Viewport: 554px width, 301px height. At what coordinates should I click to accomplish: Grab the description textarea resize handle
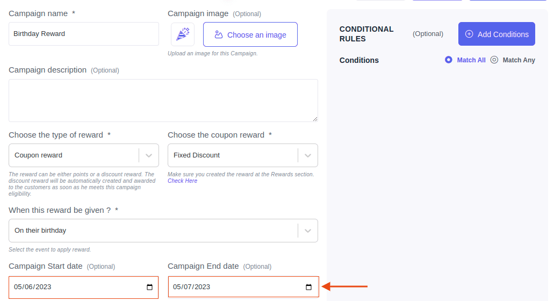315,119
